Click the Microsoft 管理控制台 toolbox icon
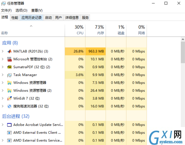This screenshot has width=185, height=145. point(9,59)
